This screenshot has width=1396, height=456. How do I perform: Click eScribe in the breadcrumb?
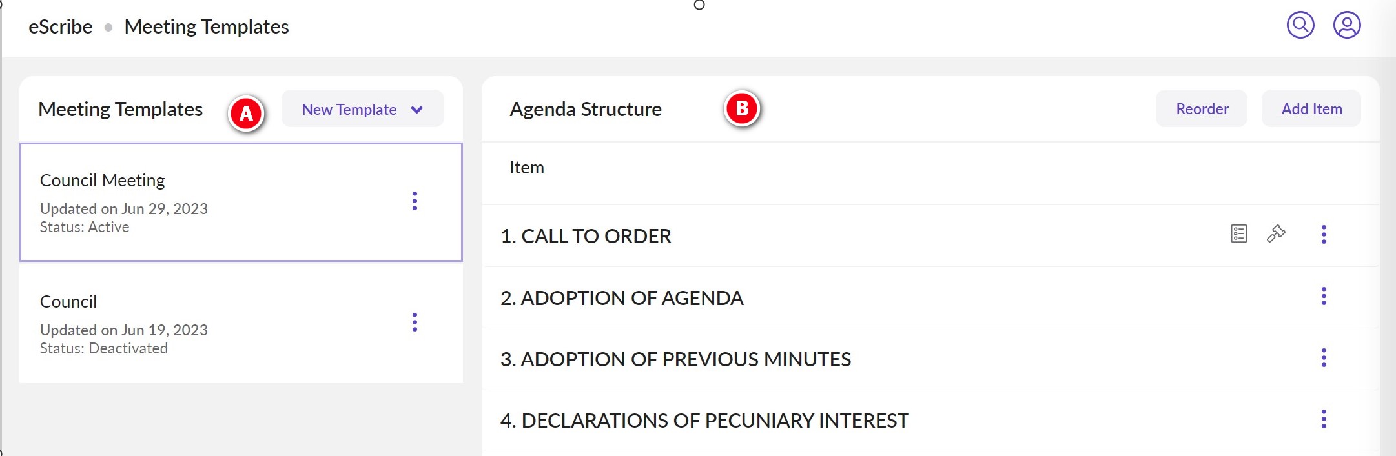(59, 26)
